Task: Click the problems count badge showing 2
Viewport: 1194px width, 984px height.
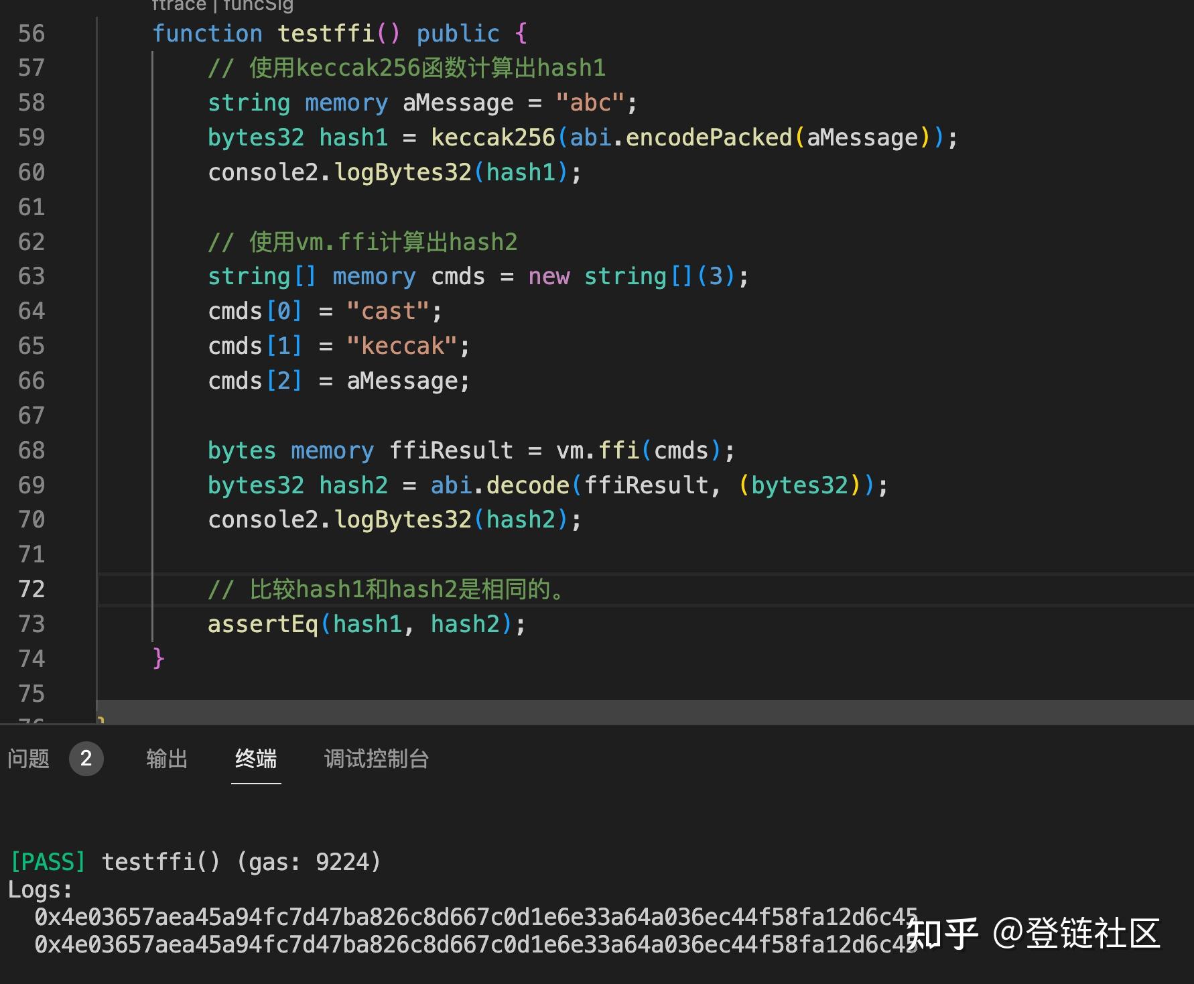Action: [x=86, y=759]
